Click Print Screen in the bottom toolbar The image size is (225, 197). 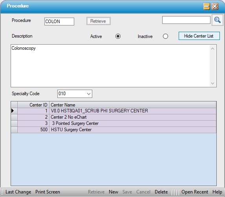tap(48, 192)
